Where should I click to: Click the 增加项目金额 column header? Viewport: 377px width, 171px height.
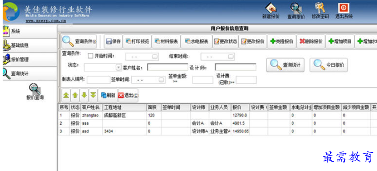[327, 107]
